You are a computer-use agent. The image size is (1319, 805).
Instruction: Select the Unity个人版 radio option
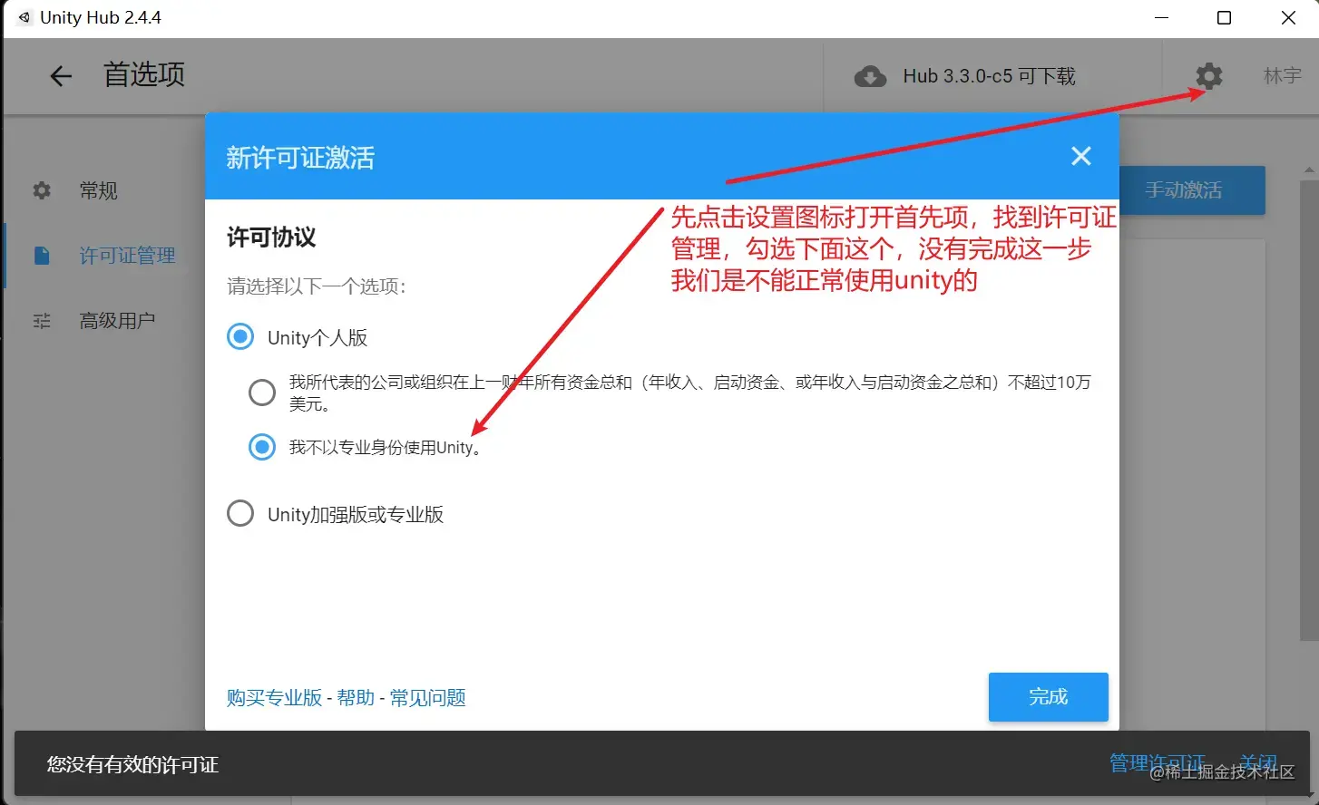click(240, 337)
